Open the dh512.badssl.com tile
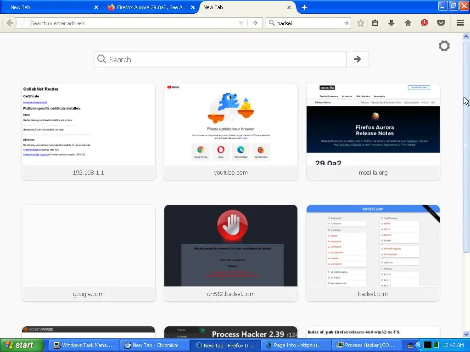The width and height of the screenshot is (470, 352). coord(231,253)
